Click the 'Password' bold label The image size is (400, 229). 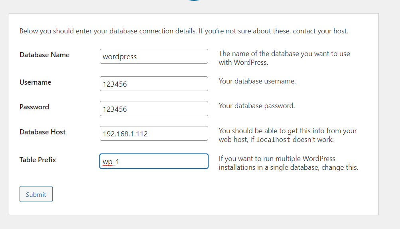[x=34, y=107]
